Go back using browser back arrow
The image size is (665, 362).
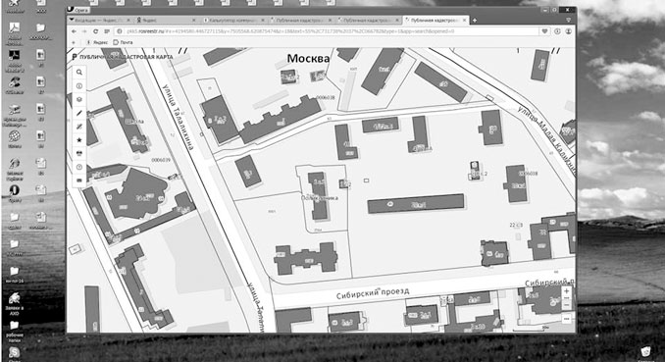point(74,31)
